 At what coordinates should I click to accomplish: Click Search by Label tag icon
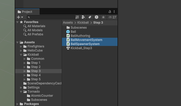click(x=90, y=17)
